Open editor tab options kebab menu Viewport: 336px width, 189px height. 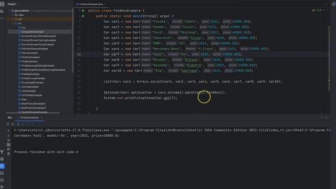[327, 4]
